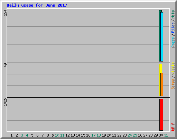177x139 pixels.
Task: Click day 16 on the x-axis
Action: coord(88,135)
